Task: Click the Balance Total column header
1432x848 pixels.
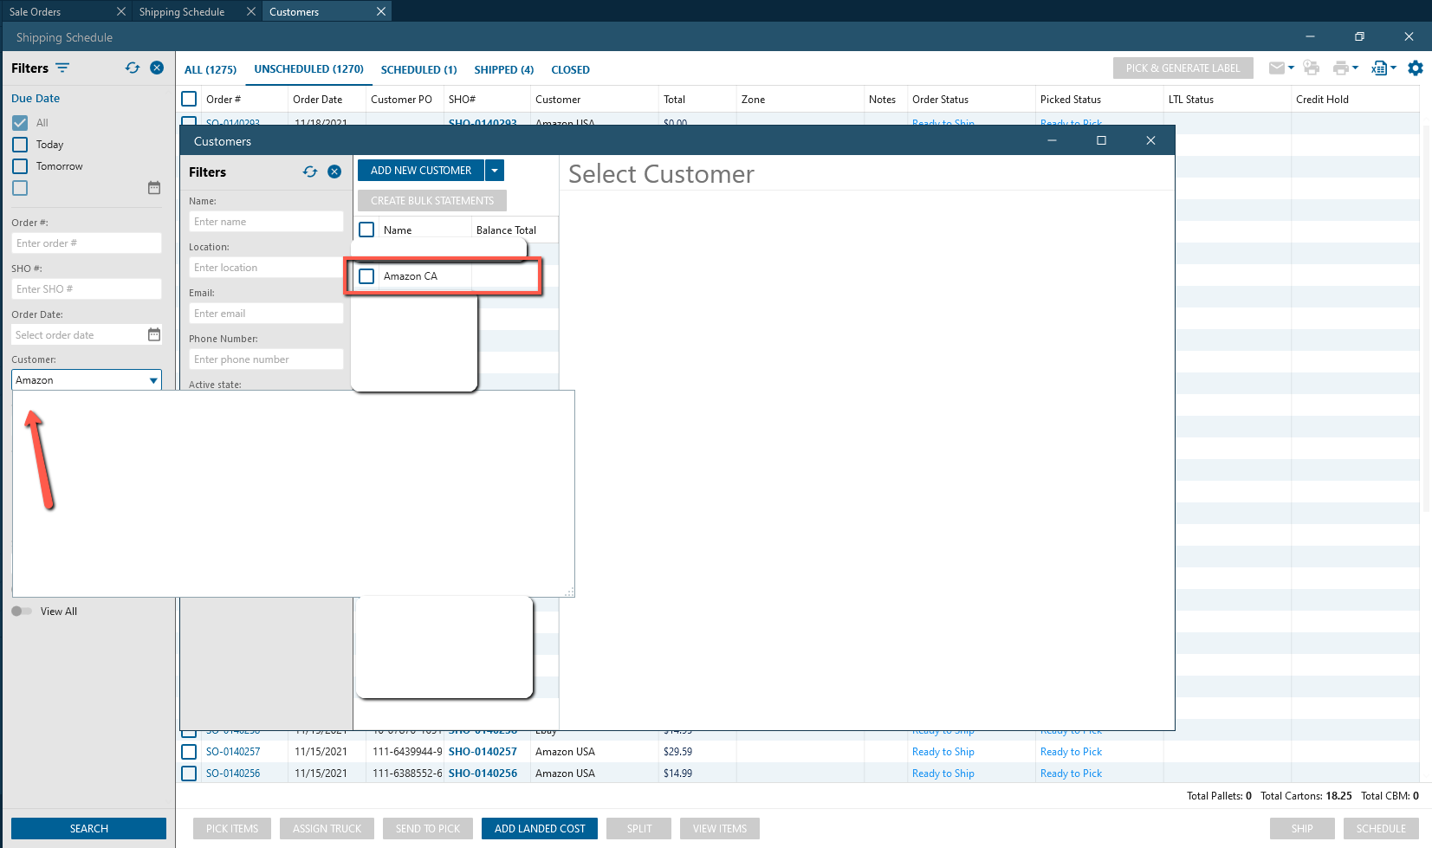Action: 506,230
